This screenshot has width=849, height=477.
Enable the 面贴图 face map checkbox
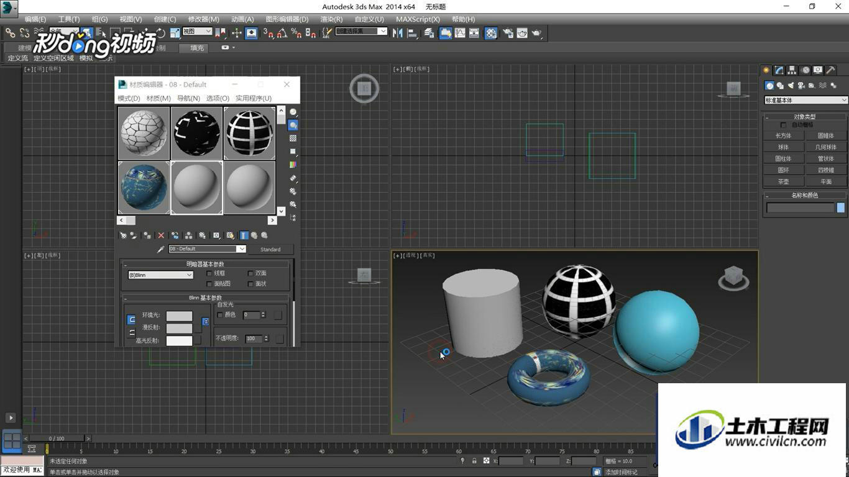point(209,284)
